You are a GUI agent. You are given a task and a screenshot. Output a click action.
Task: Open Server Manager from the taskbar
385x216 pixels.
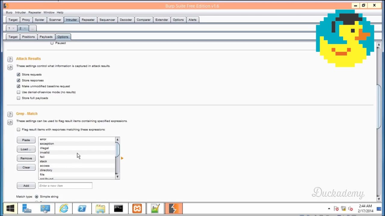click(x=27, y=208)
